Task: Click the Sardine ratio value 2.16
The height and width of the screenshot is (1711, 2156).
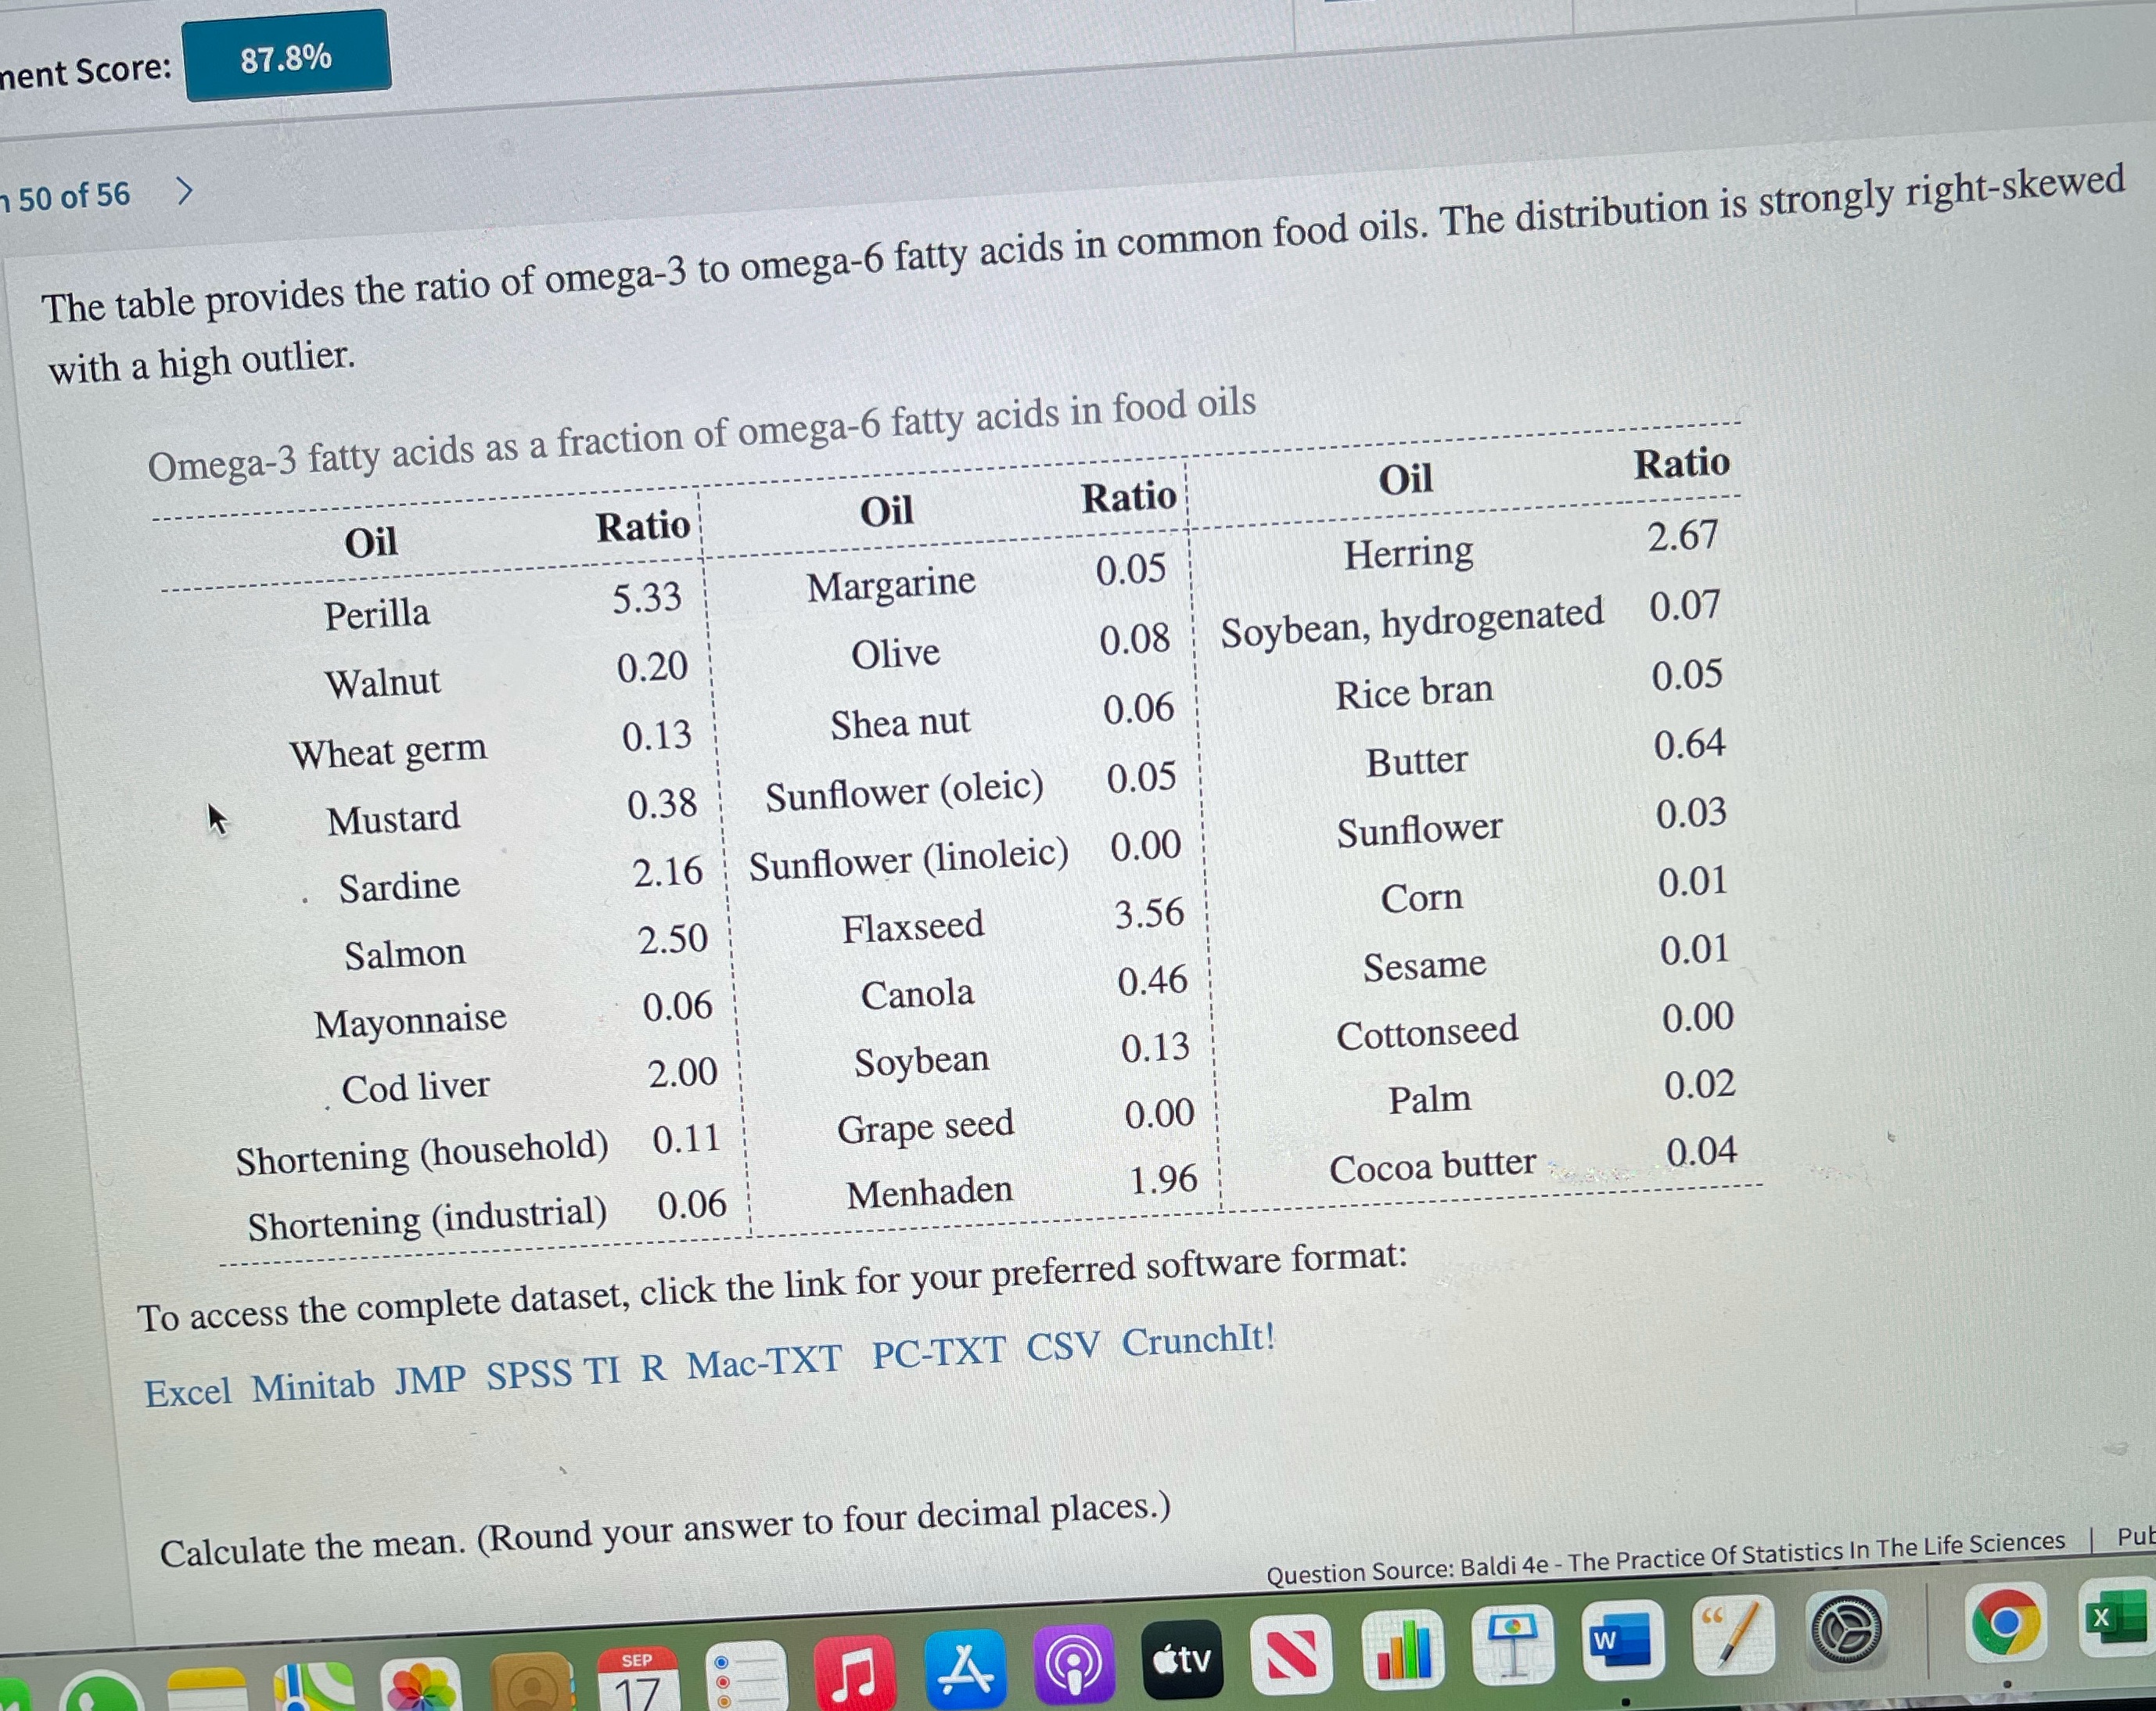Action: pyautogui.click(x=668, y=871)
